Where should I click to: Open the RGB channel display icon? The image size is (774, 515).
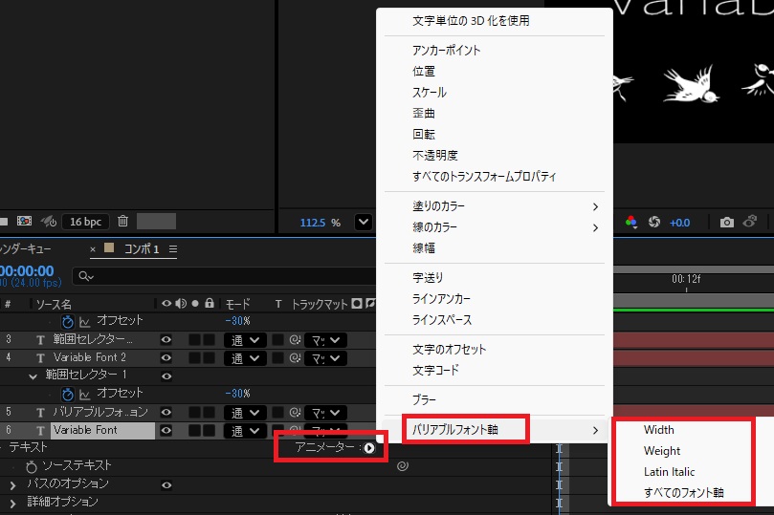pos(630,222)
